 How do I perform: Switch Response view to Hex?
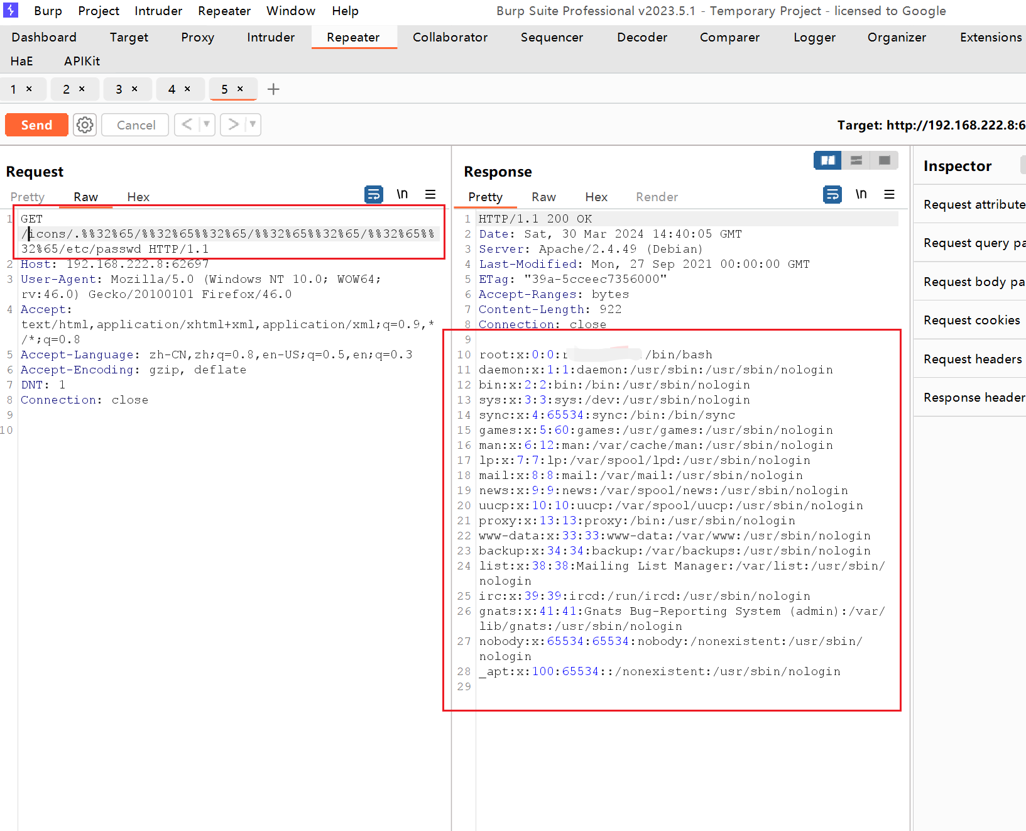point(596,197)
